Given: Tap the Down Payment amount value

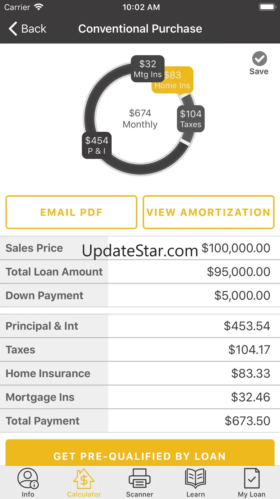Looking at the screenshot, I should tap(242, 295).
